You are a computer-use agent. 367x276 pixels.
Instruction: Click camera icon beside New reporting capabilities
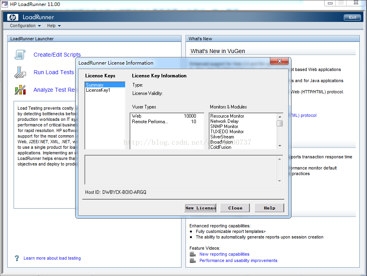(x=193, y=254)
